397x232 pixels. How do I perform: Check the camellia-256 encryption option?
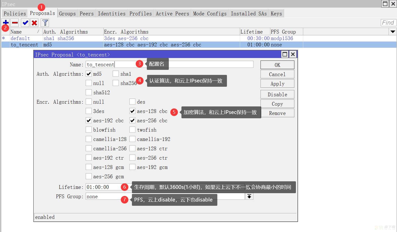coord(89,148)
